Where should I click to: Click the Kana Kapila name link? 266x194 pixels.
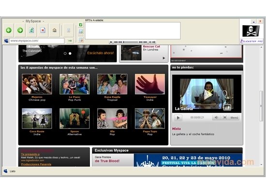[x=112, y=97]
